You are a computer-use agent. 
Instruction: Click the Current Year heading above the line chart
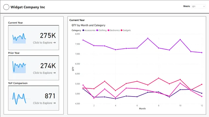click(x=77, y=20)
